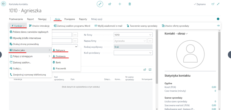Open the Funkcje dropdown menu
Screen dimensions: 231x110
(18, 26)
